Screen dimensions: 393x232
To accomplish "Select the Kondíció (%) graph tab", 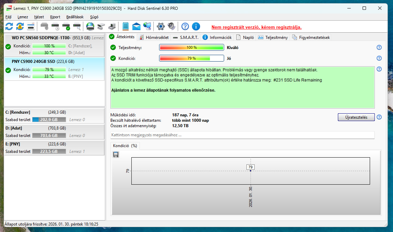I will point(125,146).
